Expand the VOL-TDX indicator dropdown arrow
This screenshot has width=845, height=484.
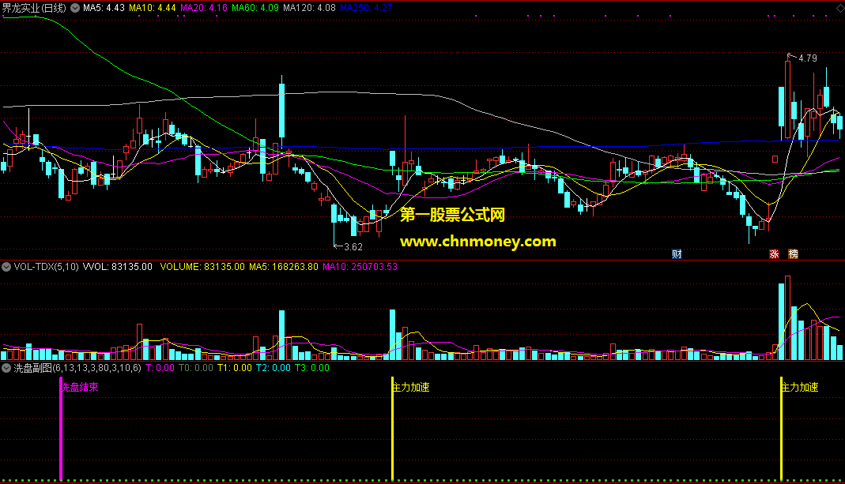(6, 267)
